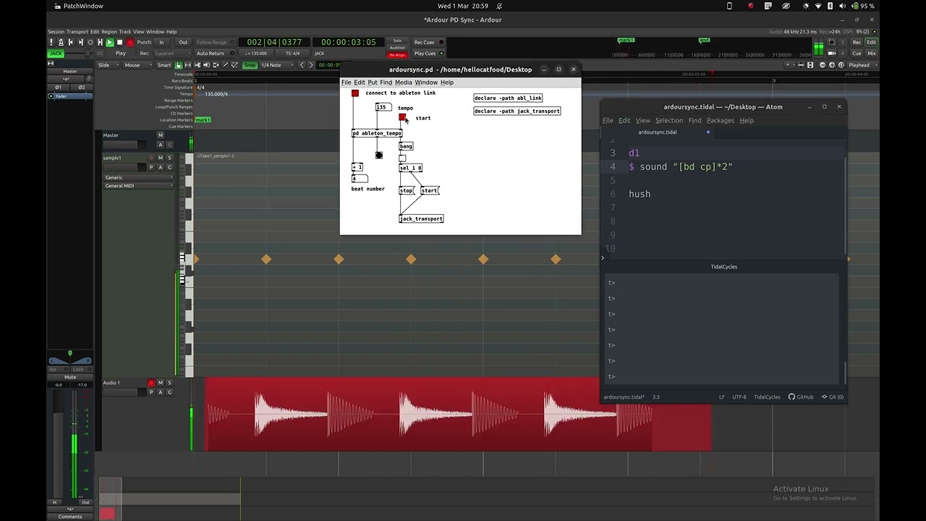Toggle Smart mode button
The height and width of the screenshot is (521, 926).
(164, 65)
